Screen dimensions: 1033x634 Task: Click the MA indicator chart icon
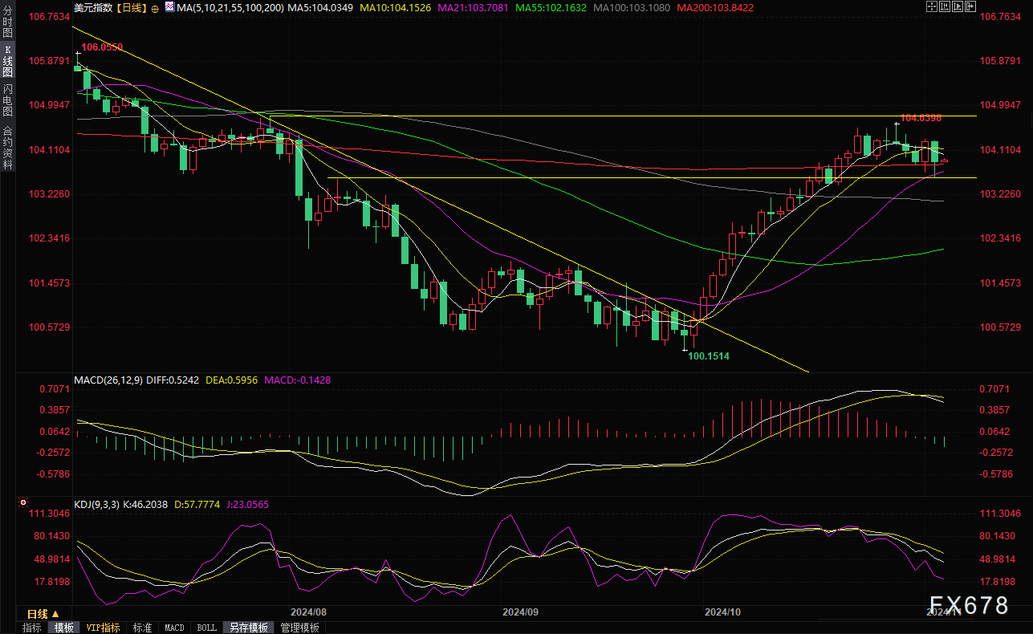pyautogui.click(x=169, y=7)
